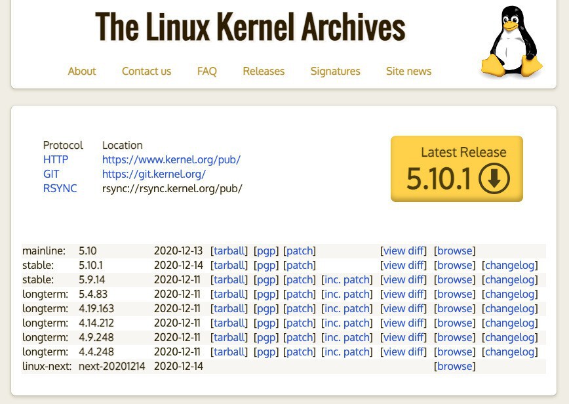This screenshot has width=569, height=404.
Task: Open https://www.kernel.org/pub/ link
Action: [x=171, y=160]
